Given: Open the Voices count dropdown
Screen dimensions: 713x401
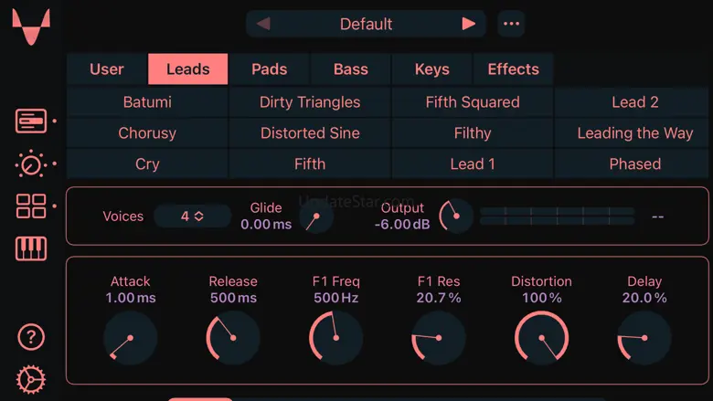Looking at the screenshot, I should (x=192, y=216).
